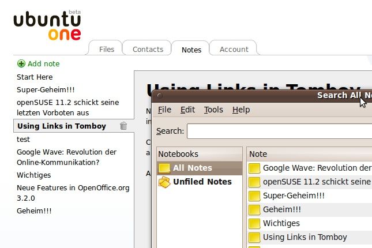Select Using Links in Tomboy in web list
372x248 pixels.
click(x=62, y=126)
